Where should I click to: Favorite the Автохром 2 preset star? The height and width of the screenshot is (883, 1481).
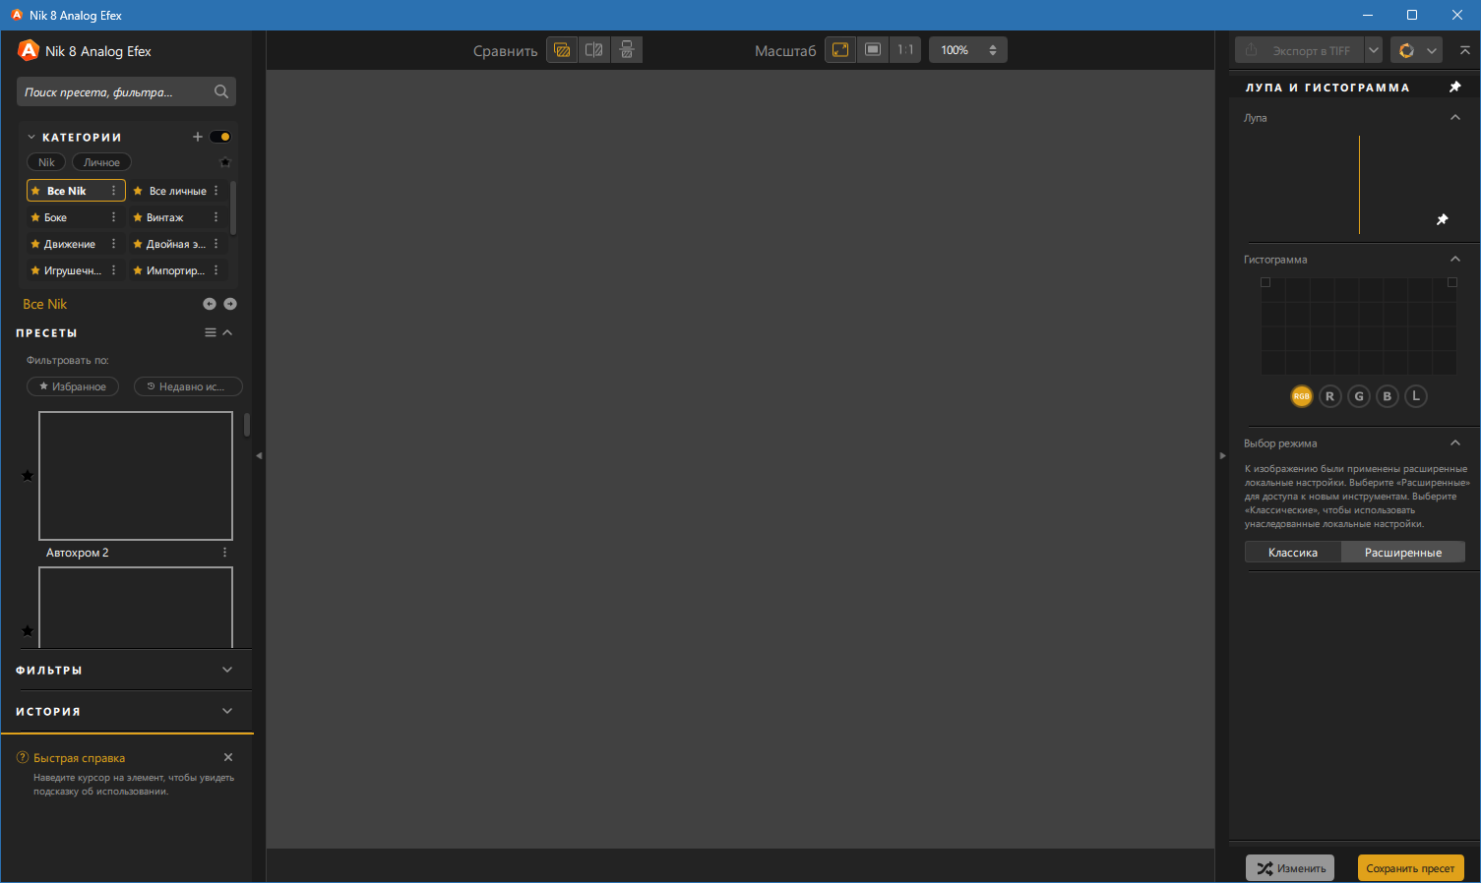[28, 476]
